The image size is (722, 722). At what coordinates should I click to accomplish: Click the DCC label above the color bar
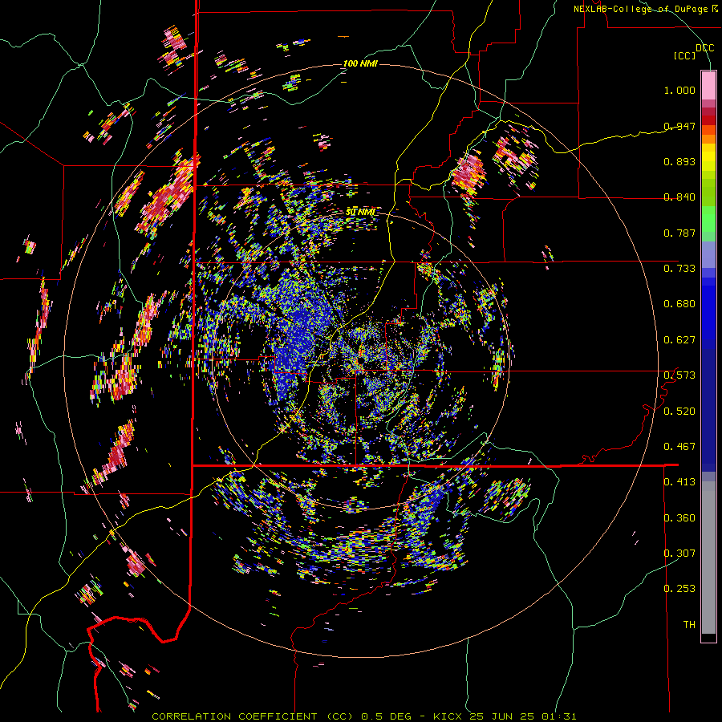(704, 48)
